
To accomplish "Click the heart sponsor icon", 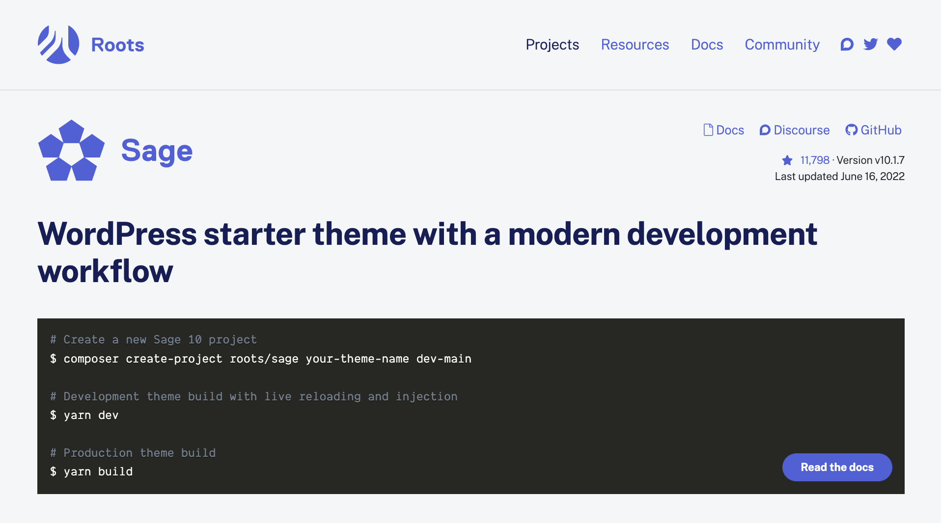I will (x=894, y=44).
